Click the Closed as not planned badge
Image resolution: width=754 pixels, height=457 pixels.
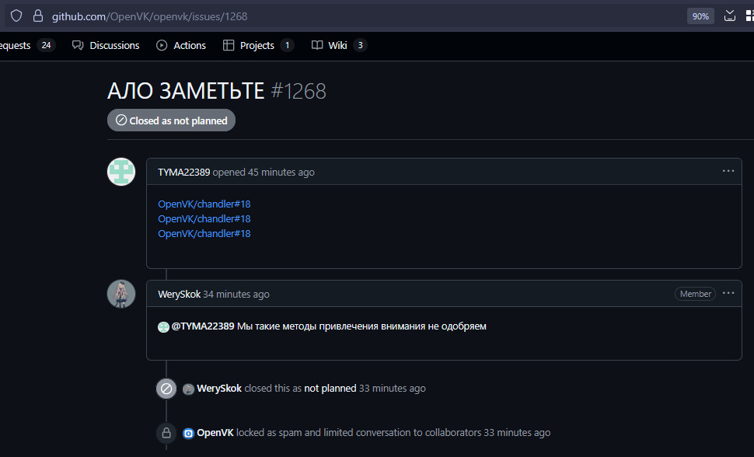(x=171, y=120)
